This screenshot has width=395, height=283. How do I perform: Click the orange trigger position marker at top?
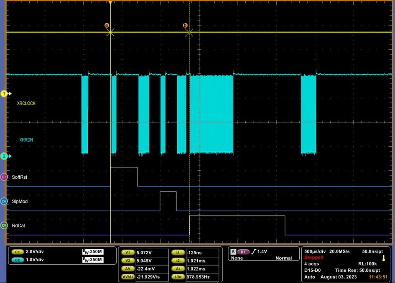point(110,3)
